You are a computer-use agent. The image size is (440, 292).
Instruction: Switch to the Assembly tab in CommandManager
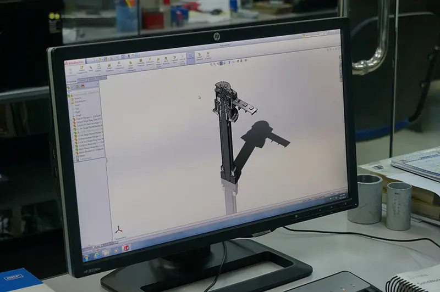[71, 81]
